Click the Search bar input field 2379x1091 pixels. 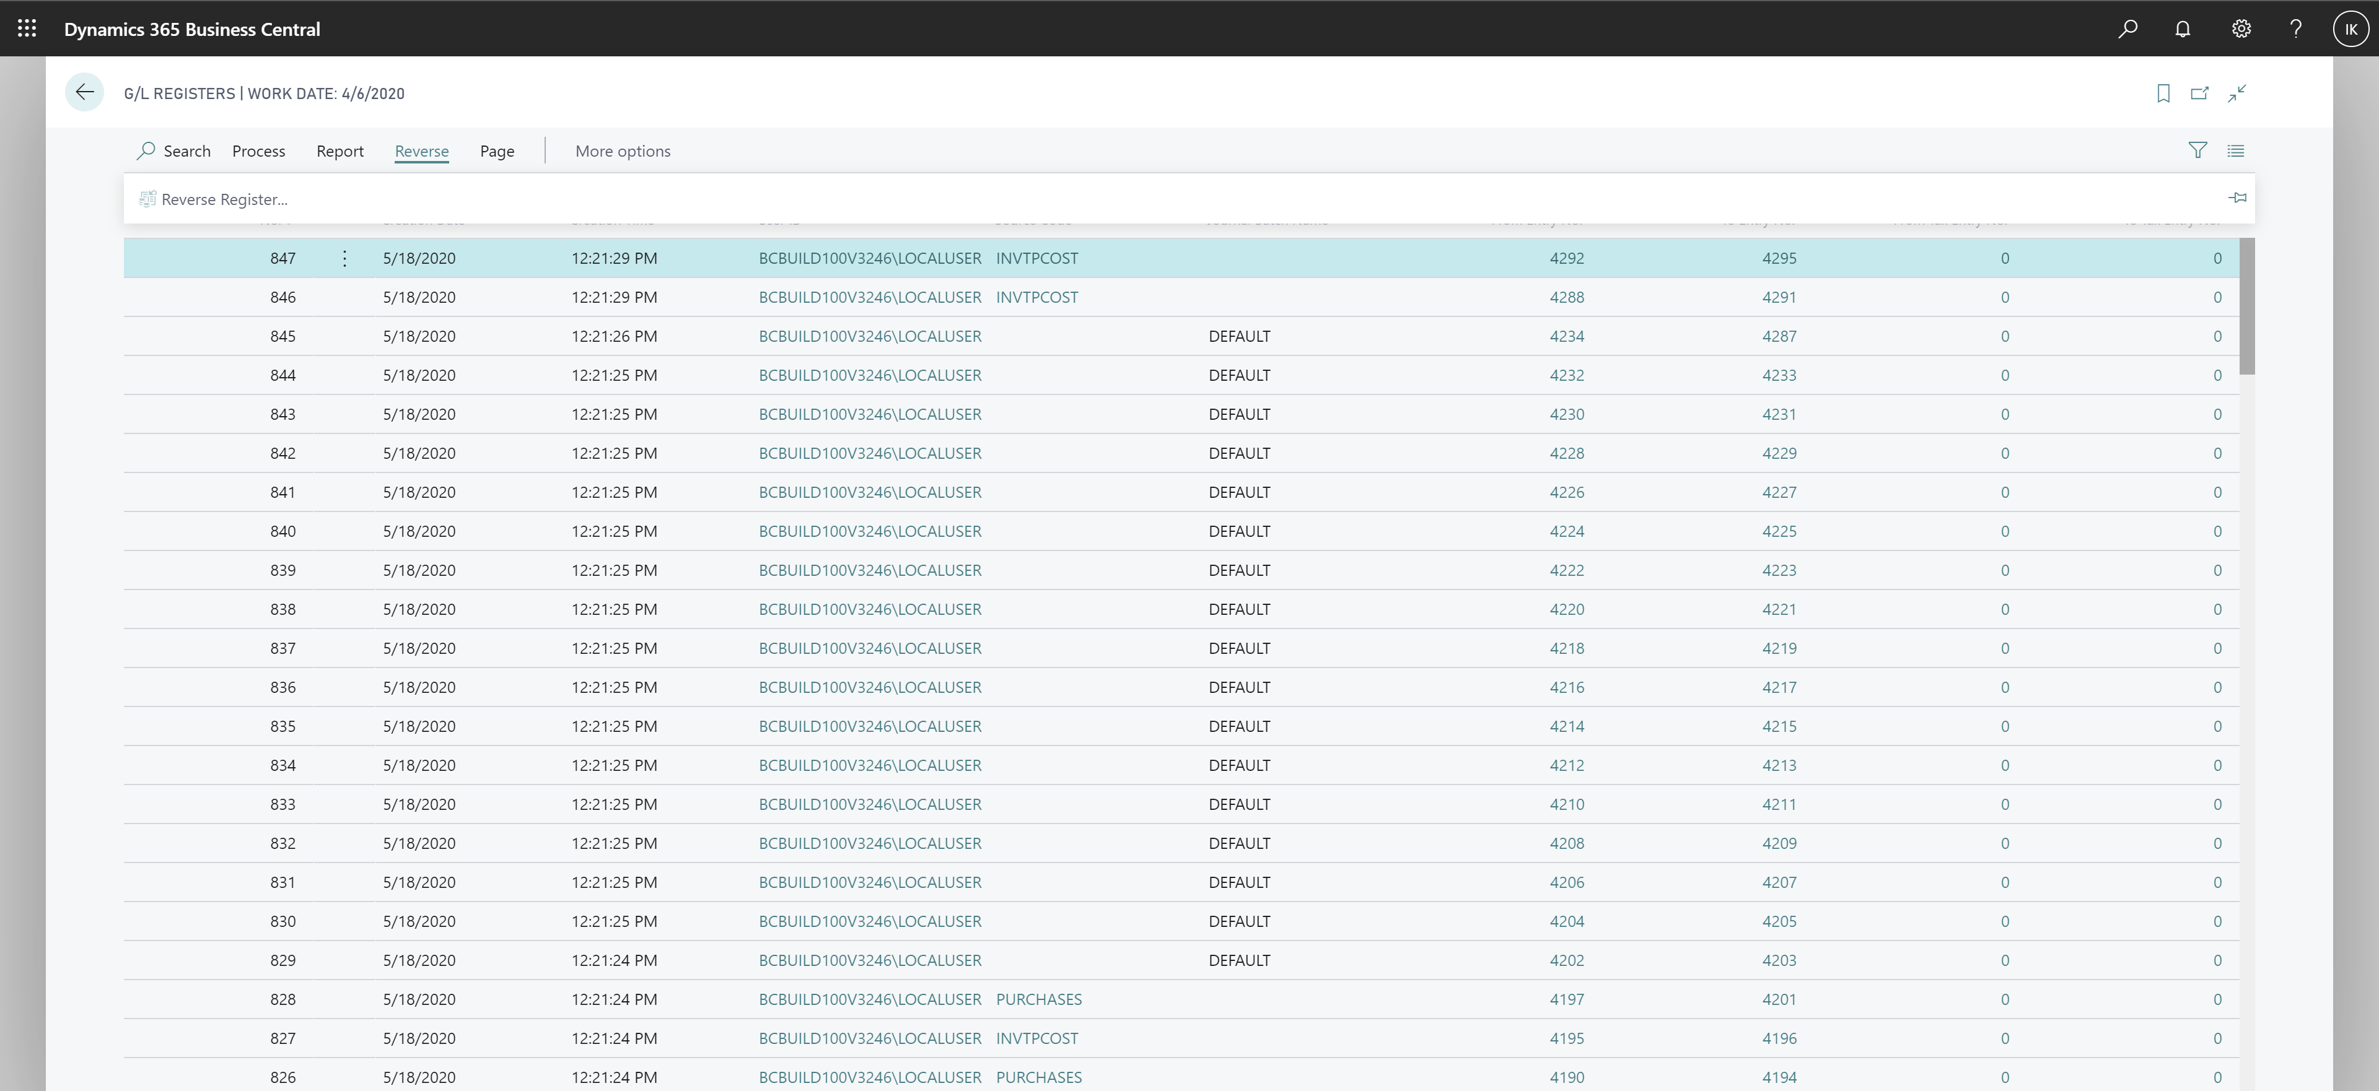coord(172,150)
